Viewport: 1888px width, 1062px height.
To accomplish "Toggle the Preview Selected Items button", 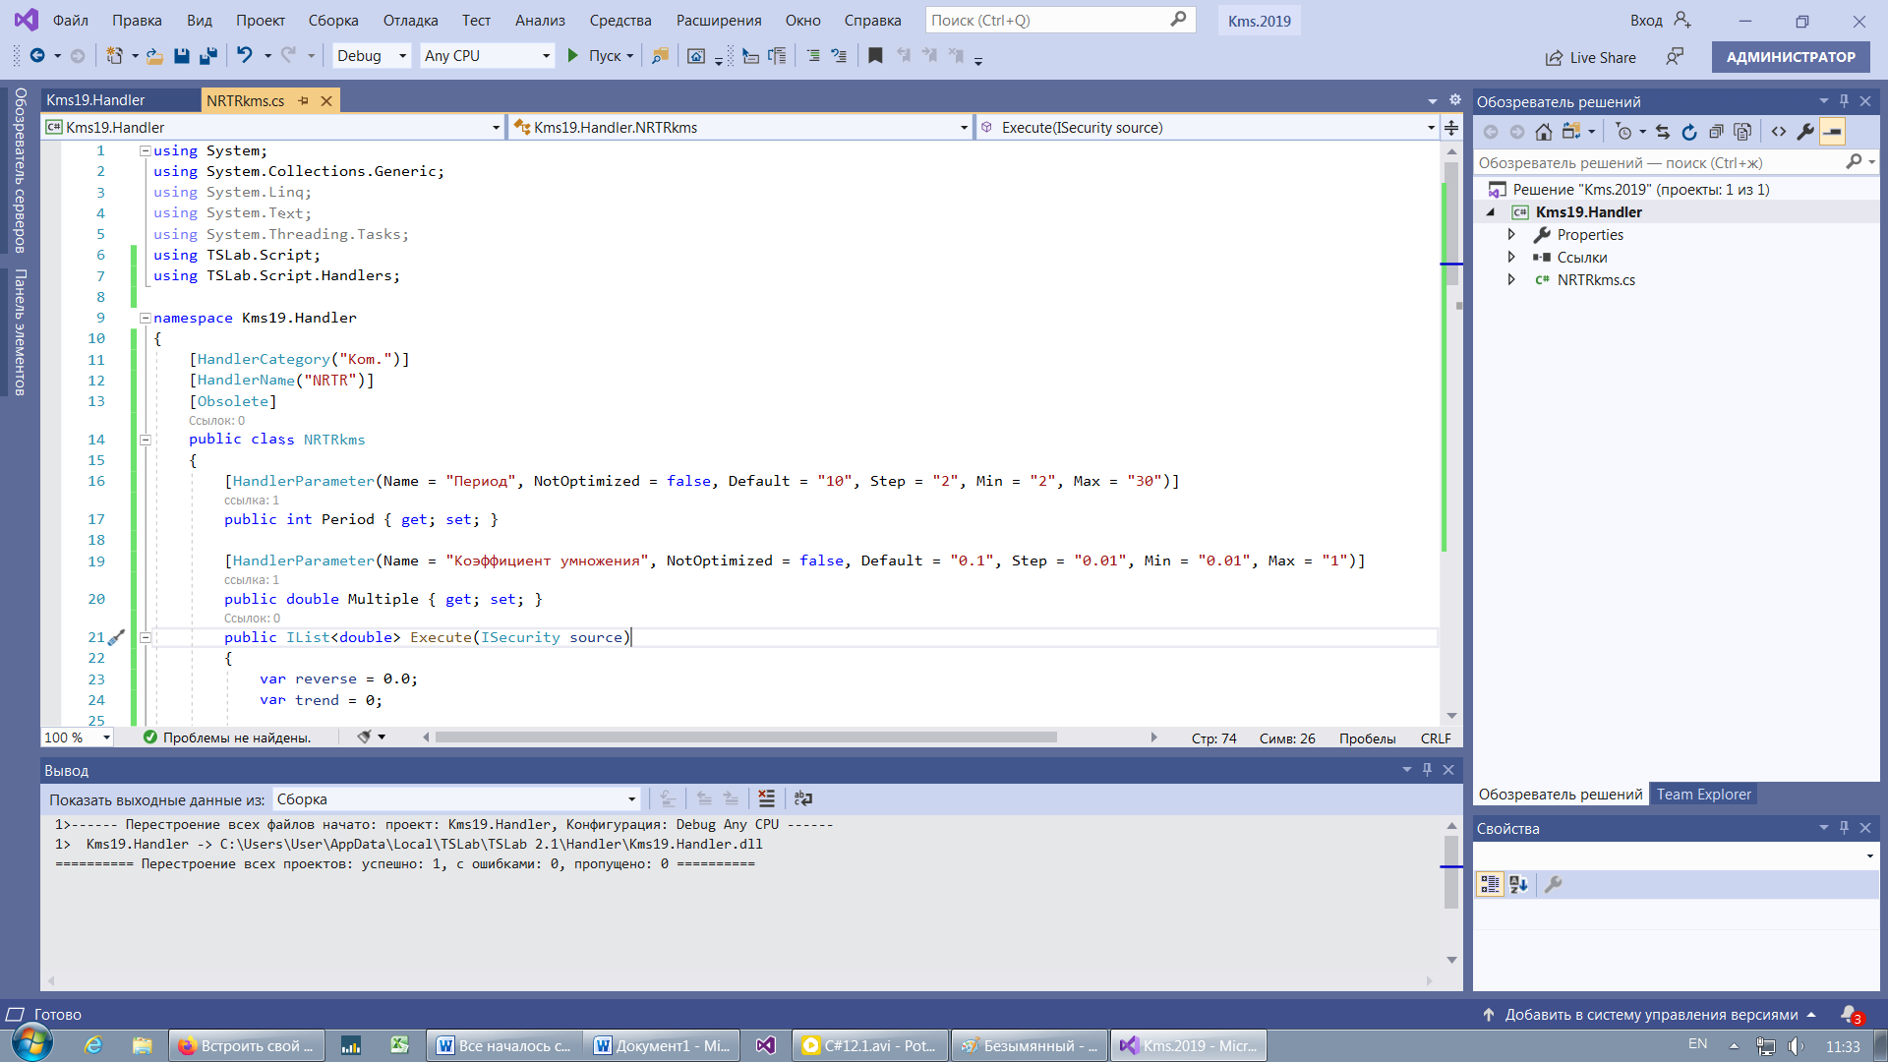I will tap(1833, 132).
